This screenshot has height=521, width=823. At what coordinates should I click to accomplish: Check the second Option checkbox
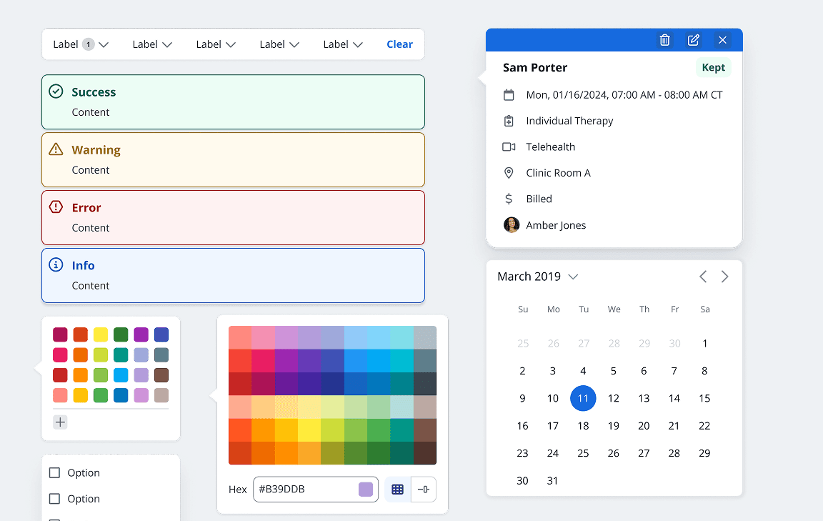tap(54, 498)
